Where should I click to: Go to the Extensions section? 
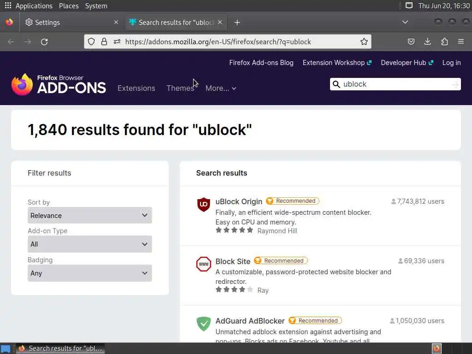point(136,88)
